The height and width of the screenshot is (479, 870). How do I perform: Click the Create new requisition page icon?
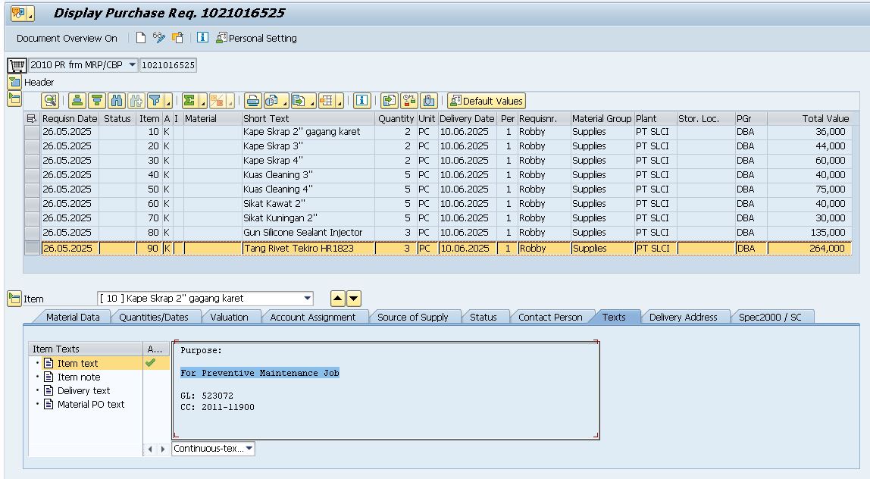click(141, 38)
